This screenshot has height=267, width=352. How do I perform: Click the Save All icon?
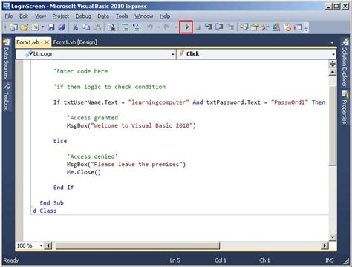click(62, 27)
